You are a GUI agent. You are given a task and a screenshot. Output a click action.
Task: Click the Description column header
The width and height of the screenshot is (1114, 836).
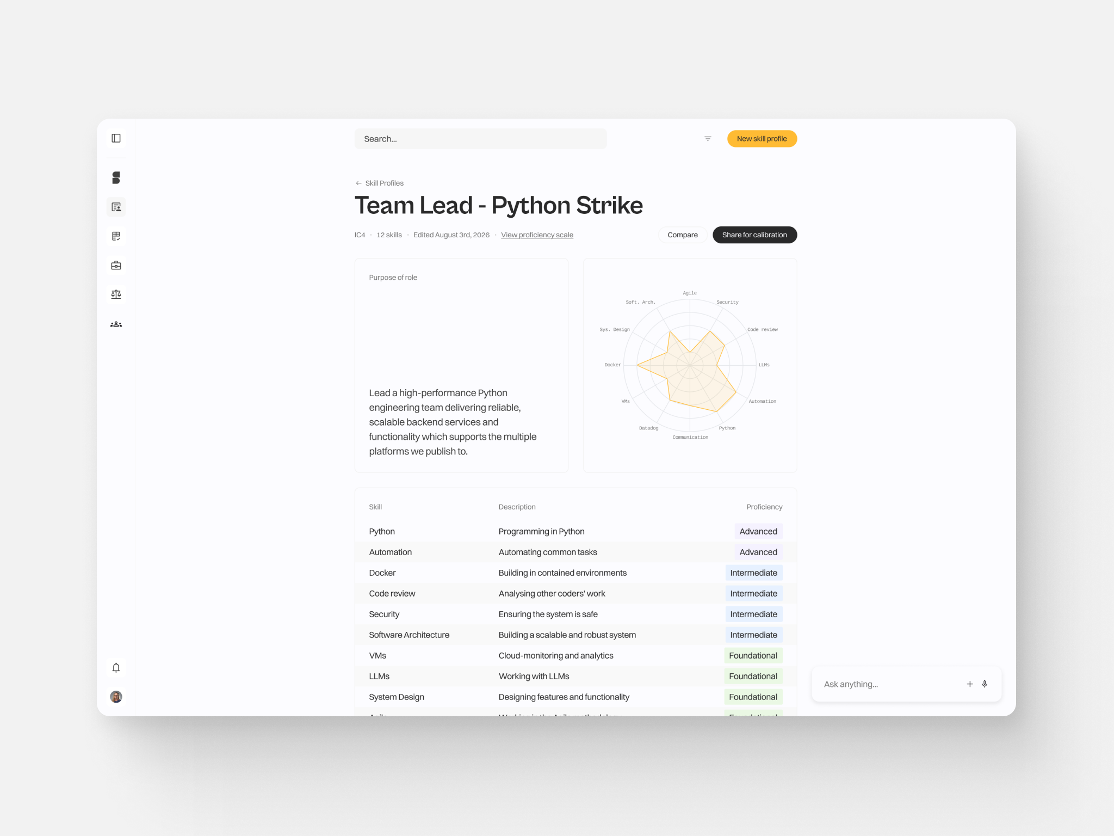tap(517, 507)
